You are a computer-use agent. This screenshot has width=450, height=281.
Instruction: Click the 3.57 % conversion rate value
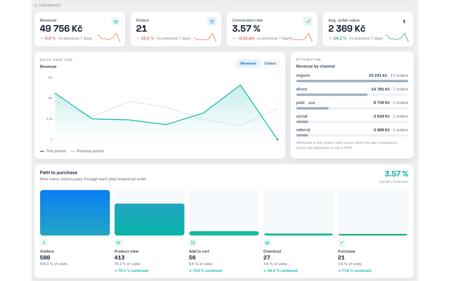click(x=246, y=29)
